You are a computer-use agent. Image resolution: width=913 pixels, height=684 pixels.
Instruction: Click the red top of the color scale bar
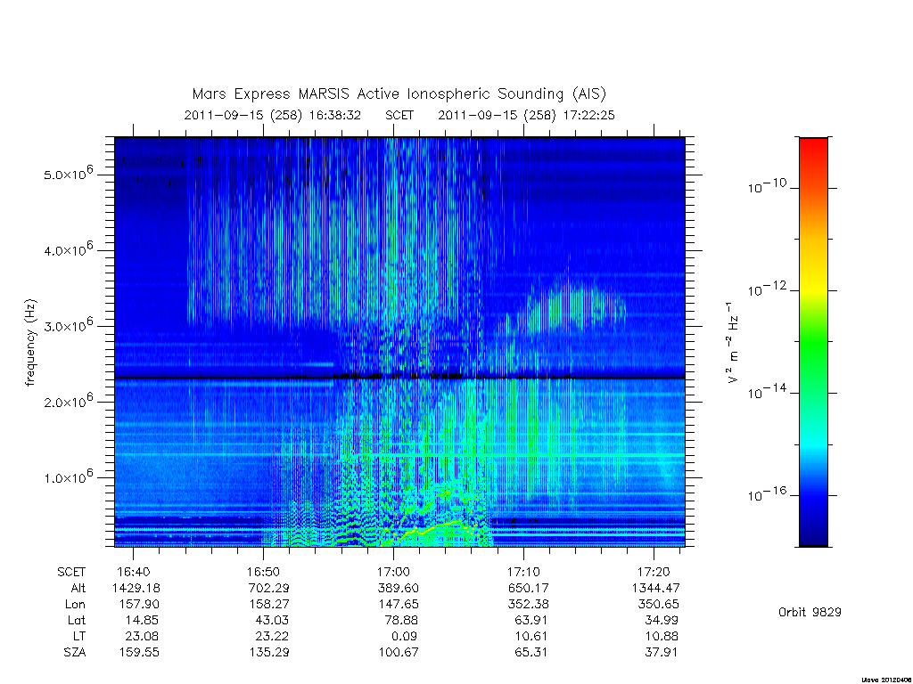[x=813, y=147]
